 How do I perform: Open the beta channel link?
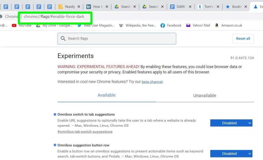click(152, 82)
